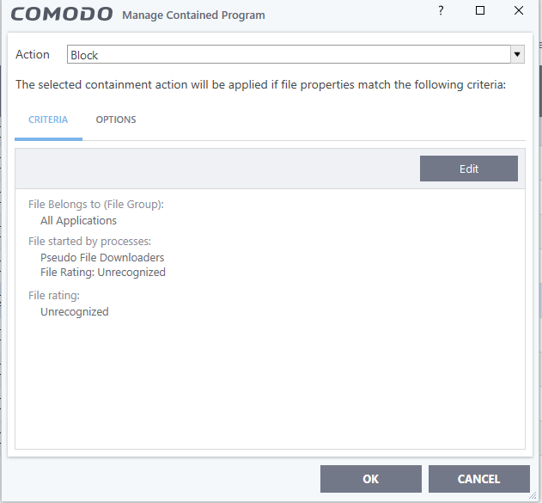Click the Manage Contained Program title text
542x503 pixels.
[x=194, y=15]
